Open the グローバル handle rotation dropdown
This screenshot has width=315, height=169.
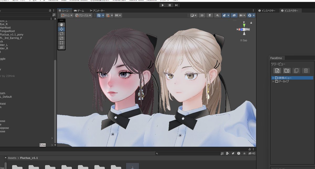(83, 15)
